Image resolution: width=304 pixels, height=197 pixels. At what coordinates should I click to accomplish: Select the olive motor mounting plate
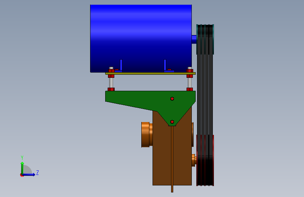coord(150,74)
